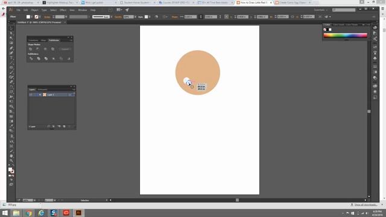Switch to the Align tab
The height and width of the screenshot is (217, 386).
tap(43, 40)
